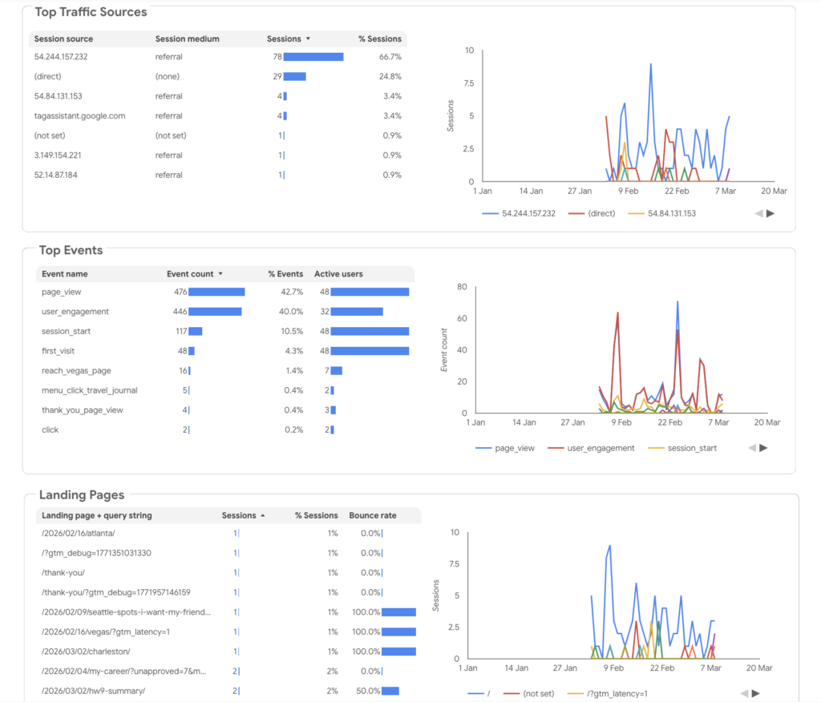Page forward in Landing Pages chart legend
The image size is (821, 702).
(756, 693)
